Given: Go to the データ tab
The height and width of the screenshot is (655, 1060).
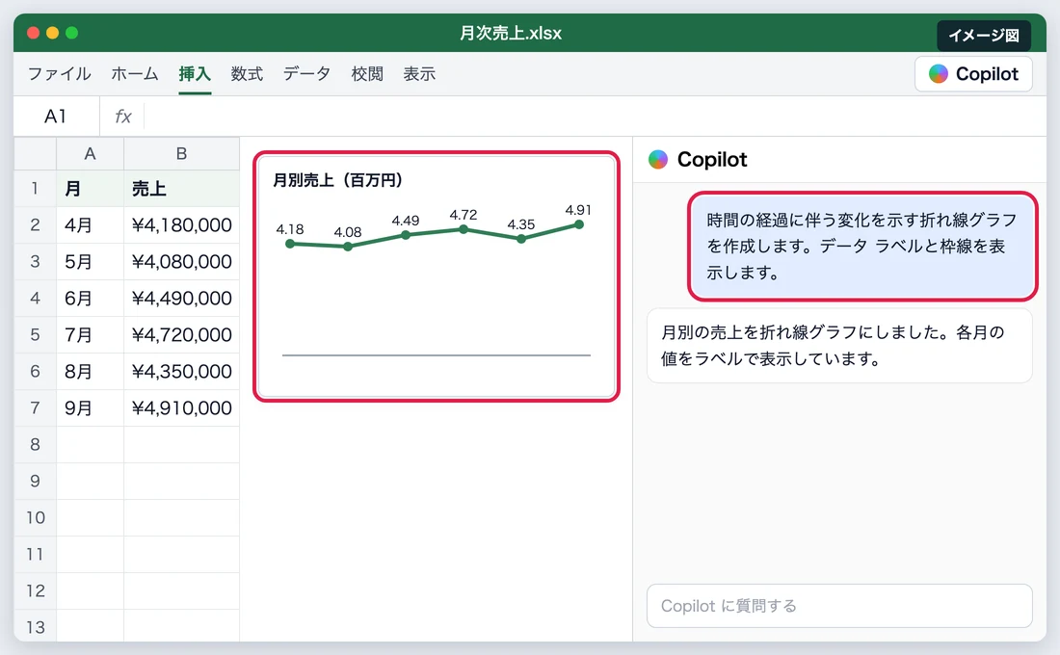Looking at the screenshot, I should (306, 73).
